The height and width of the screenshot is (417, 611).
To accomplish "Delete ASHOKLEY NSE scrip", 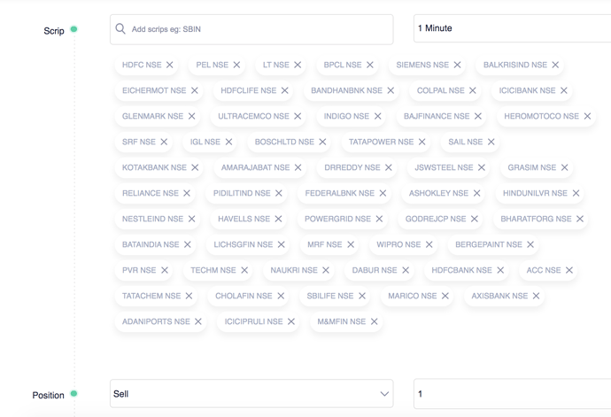I will [477, 193].
